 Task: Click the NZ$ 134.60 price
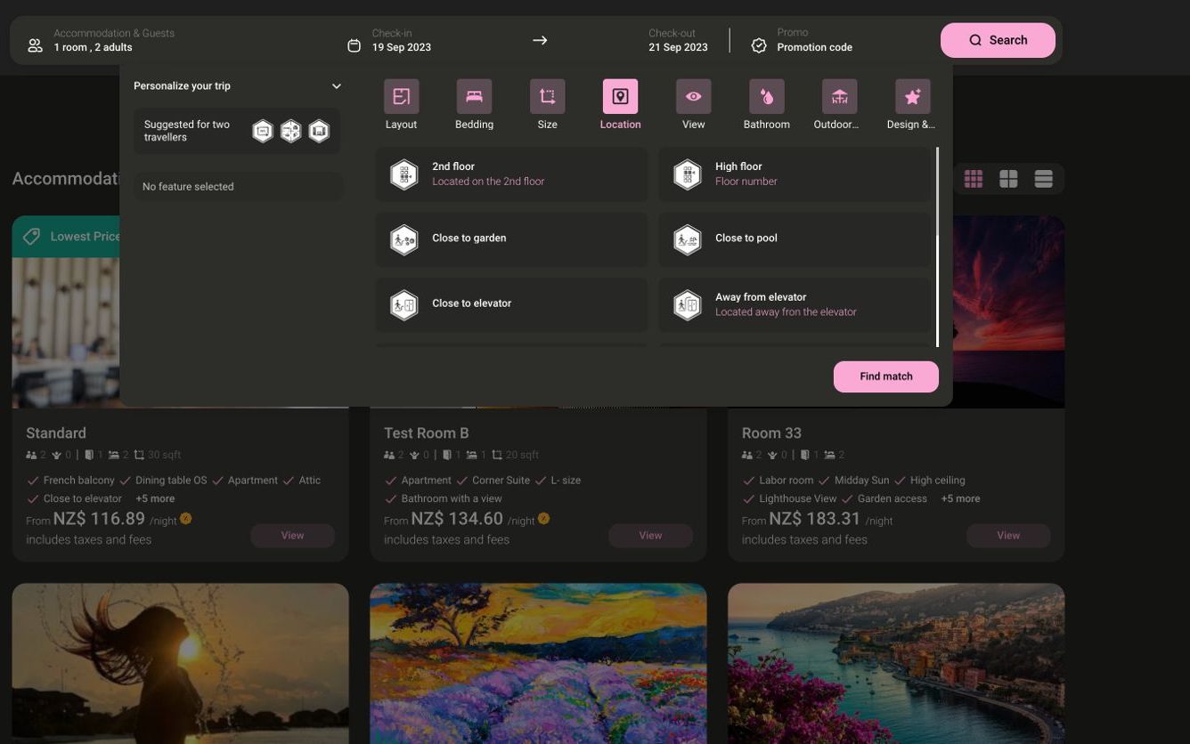[x=457, y=519]
